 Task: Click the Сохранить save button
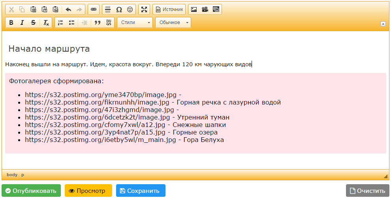click(x=141, y=191)
